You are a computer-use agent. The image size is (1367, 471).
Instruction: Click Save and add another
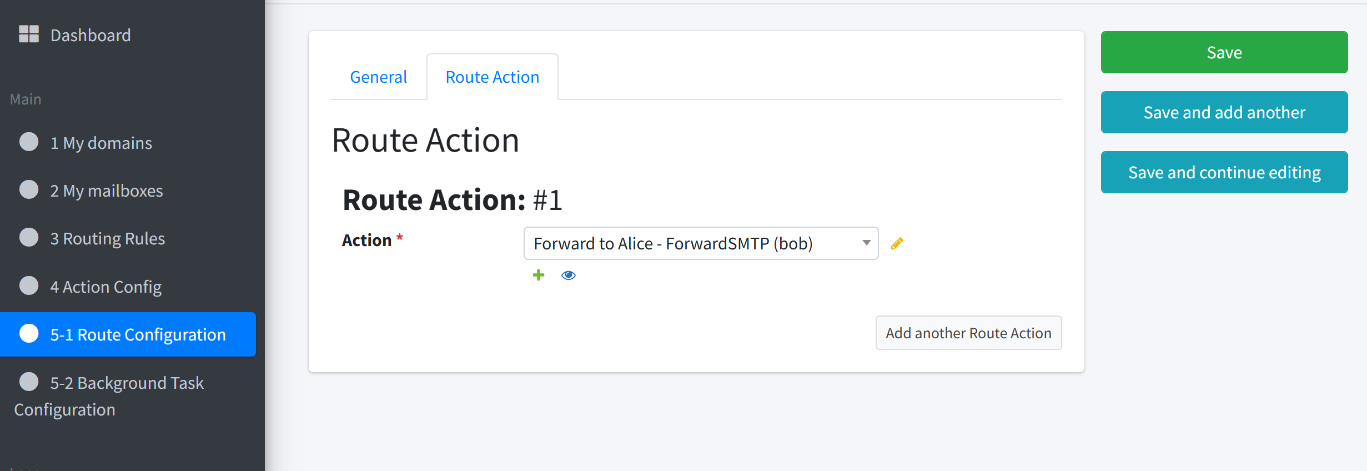tap(1224, 112)
